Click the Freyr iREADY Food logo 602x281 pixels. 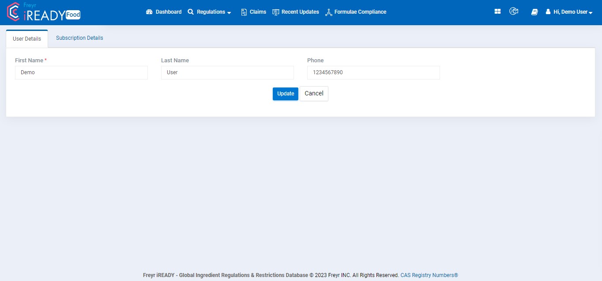[44, 12]
